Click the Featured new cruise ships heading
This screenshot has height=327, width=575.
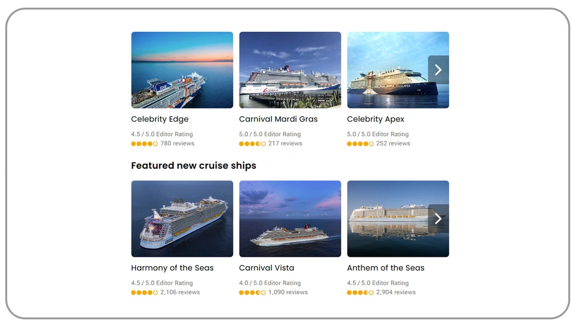193,165
